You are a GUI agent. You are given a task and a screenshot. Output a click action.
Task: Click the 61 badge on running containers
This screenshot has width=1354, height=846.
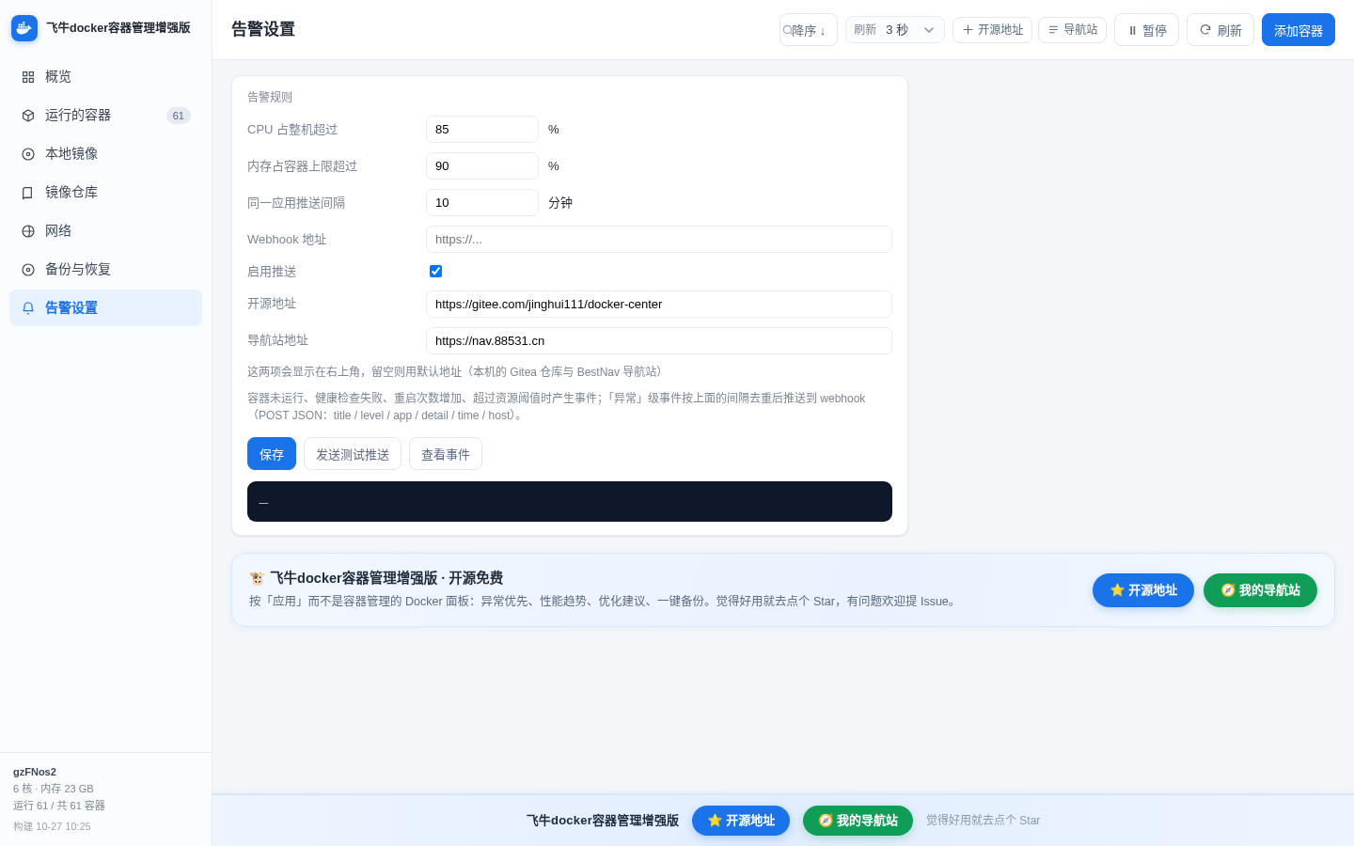(x=179, y=116)
